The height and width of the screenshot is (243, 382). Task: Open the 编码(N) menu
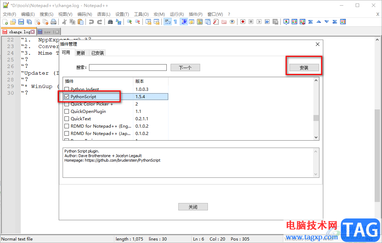point(84,14)
